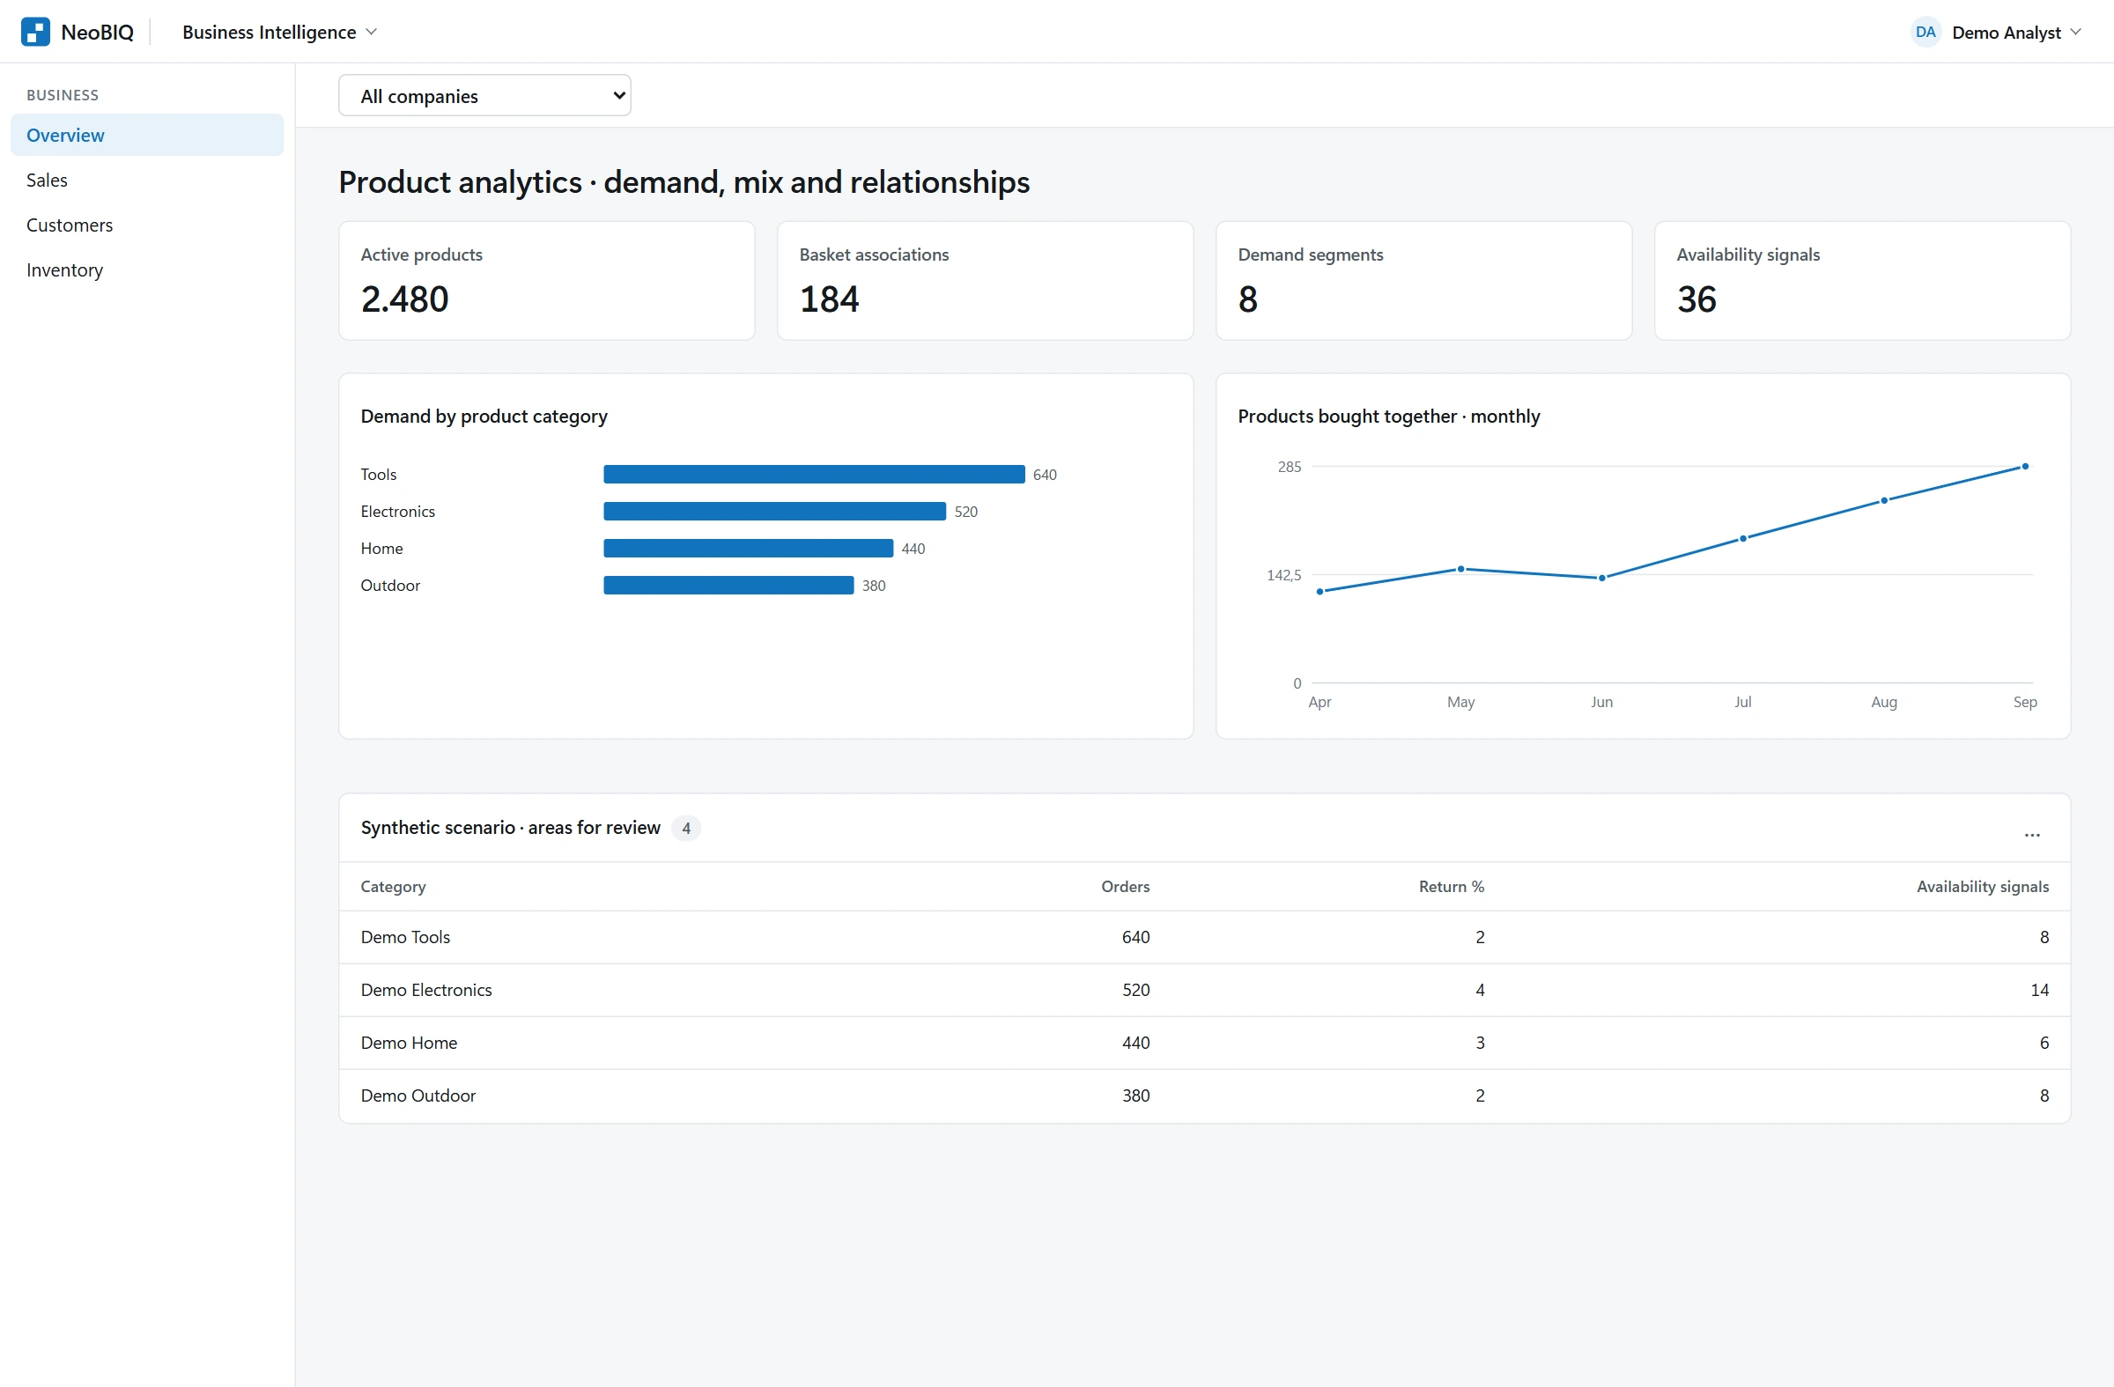The height and width of the screenshot is (1387, 2114).
Task: Select the Demo Outdoor row
Action: click(1204, 1096)
